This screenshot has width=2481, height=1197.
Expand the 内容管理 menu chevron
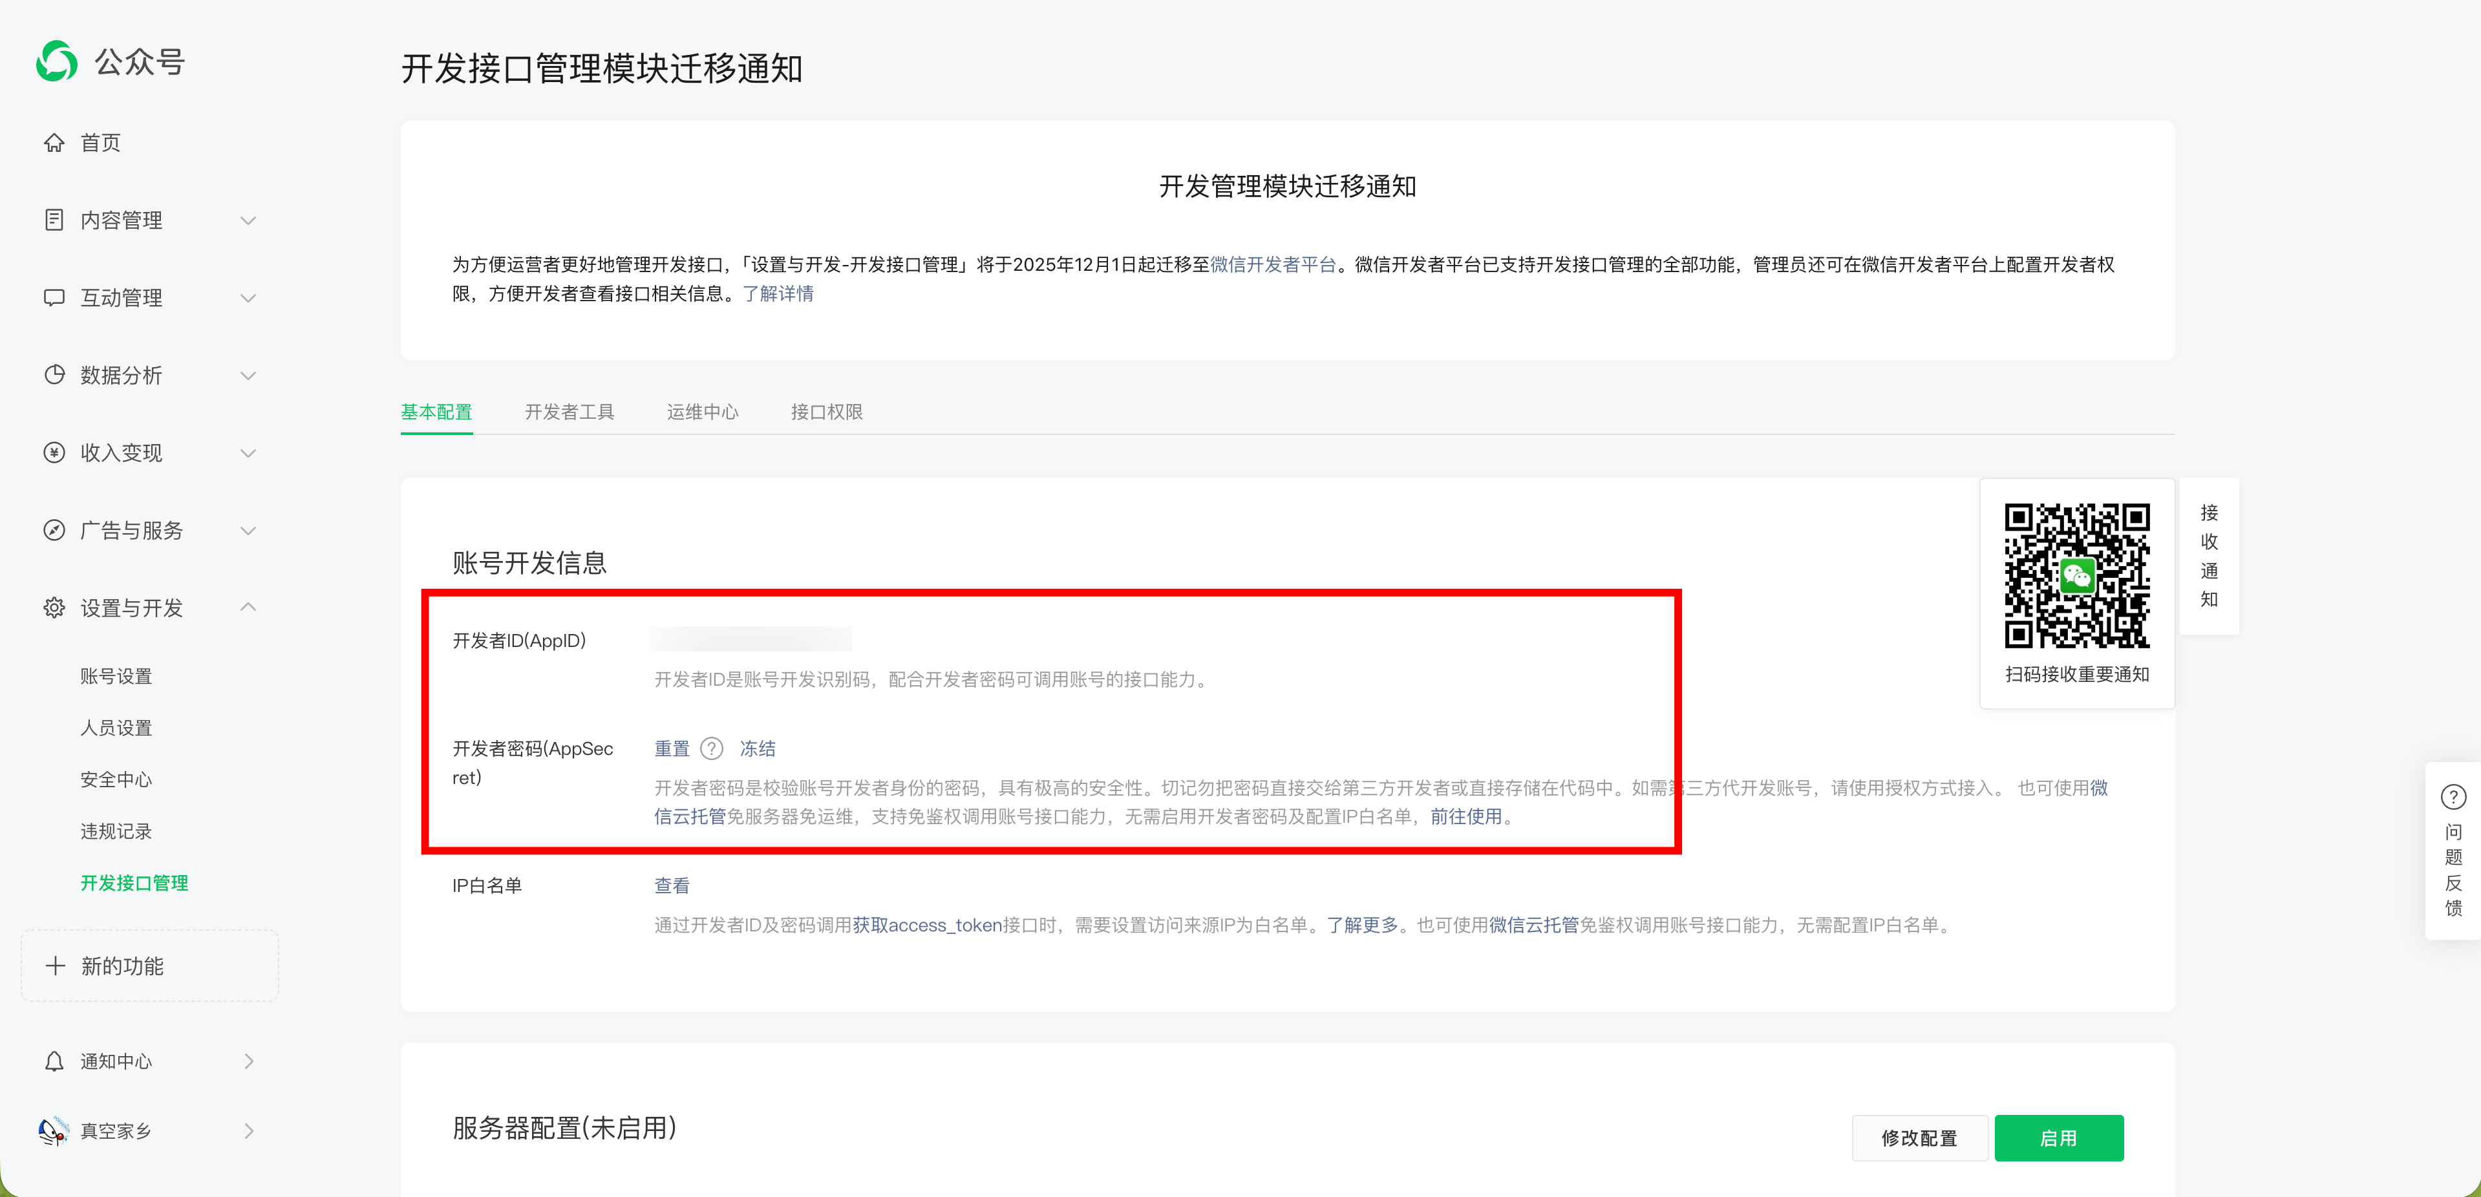pyautogui.click(x=248, y=220)
